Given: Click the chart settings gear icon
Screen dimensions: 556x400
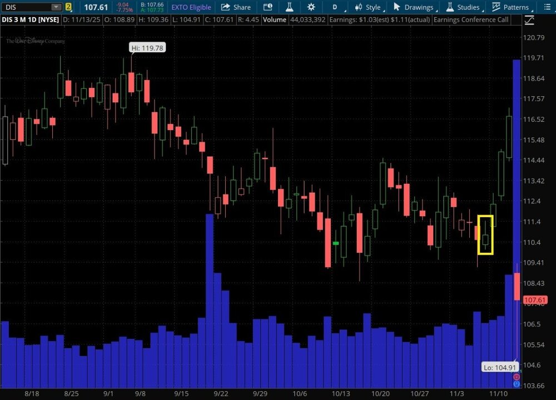Looking at the screenshot, I should pyautogui.click(x=311, y=7).
